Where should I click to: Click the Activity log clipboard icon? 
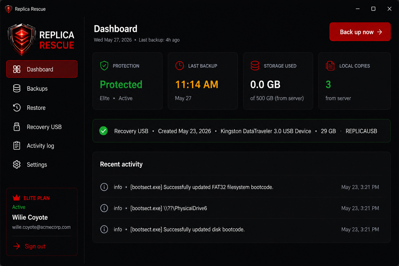pos(17,145)
